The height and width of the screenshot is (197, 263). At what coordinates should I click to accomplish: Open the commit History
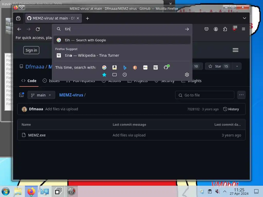(x=231, y=109)
